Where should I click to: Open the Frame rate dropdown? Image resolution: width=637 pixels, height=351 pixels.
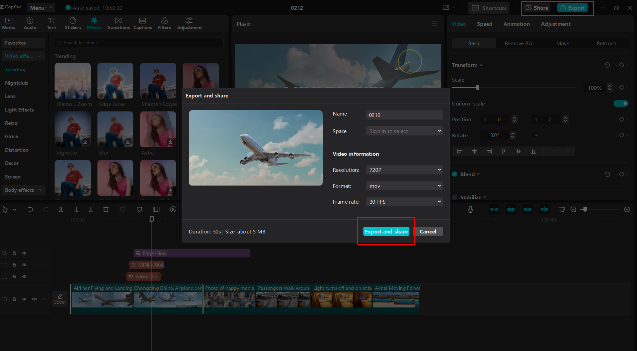(404, 201)
